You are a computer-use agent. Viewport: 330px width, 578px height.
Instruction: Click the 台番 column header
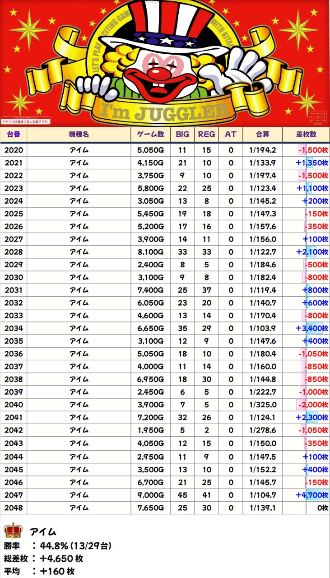click(14, 135)
